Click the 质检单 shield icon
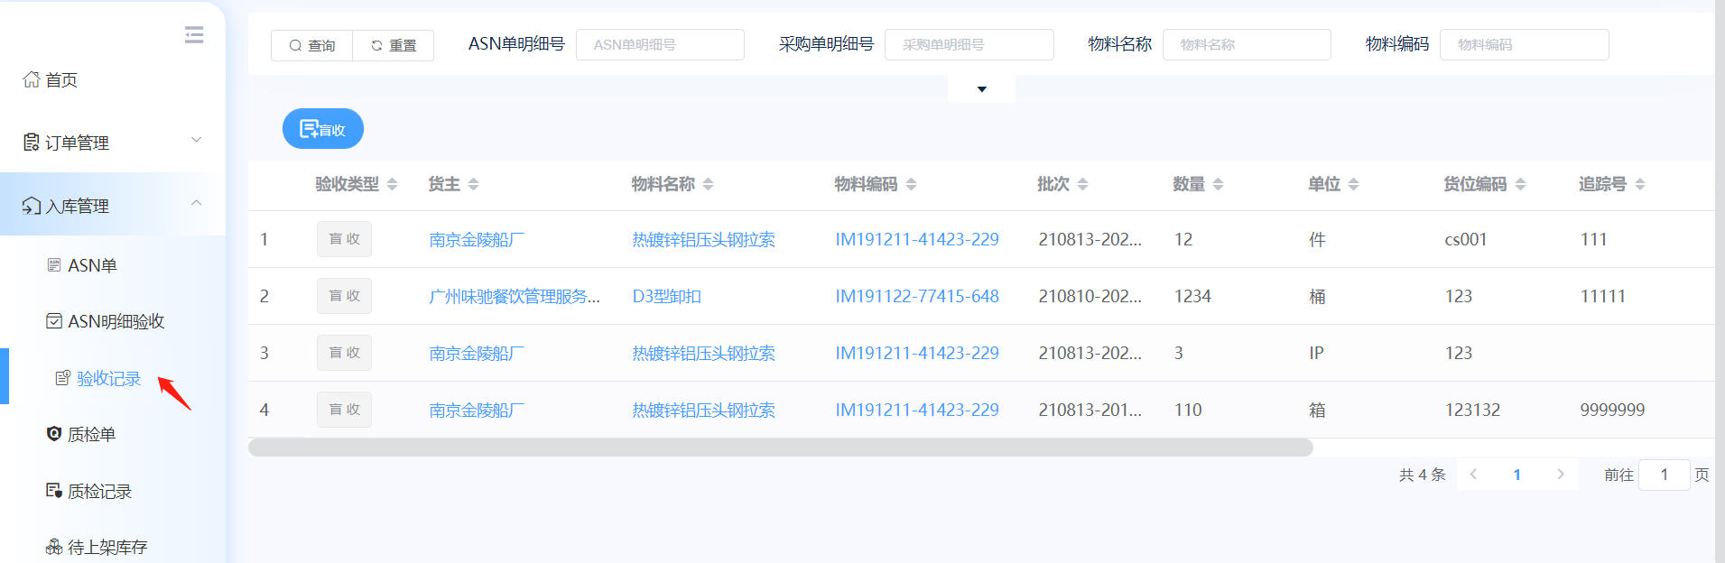This screenshot has width=1725, height=563. 54,434
